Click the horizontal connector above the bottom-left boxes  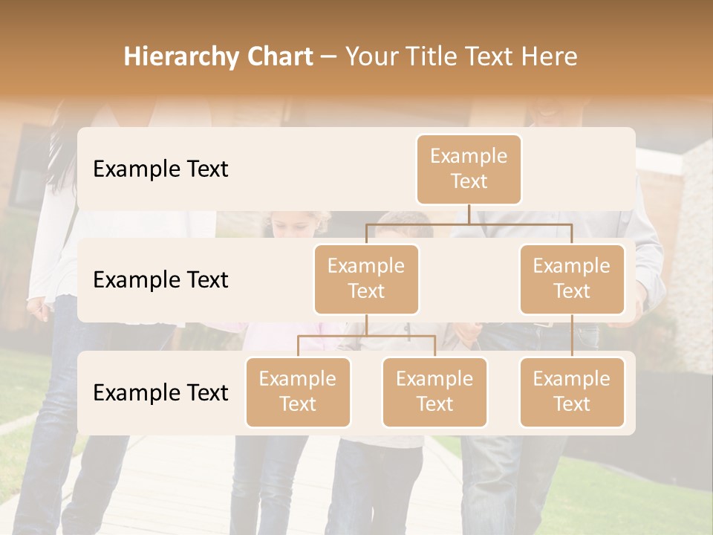coord(366,336)
